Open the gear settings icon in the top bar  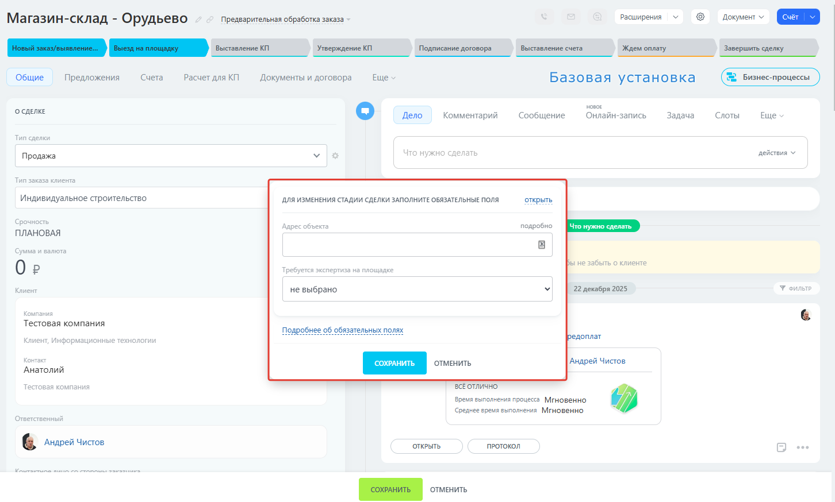click(x=700, y=17)
